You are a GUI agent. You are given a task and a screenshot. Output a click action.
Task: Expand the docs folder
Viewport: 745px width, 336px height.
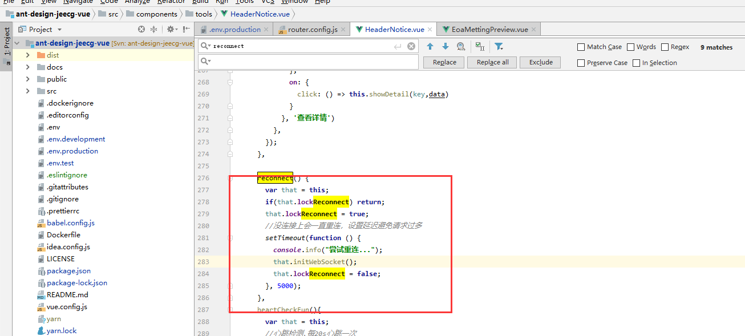tap(28, 67)
